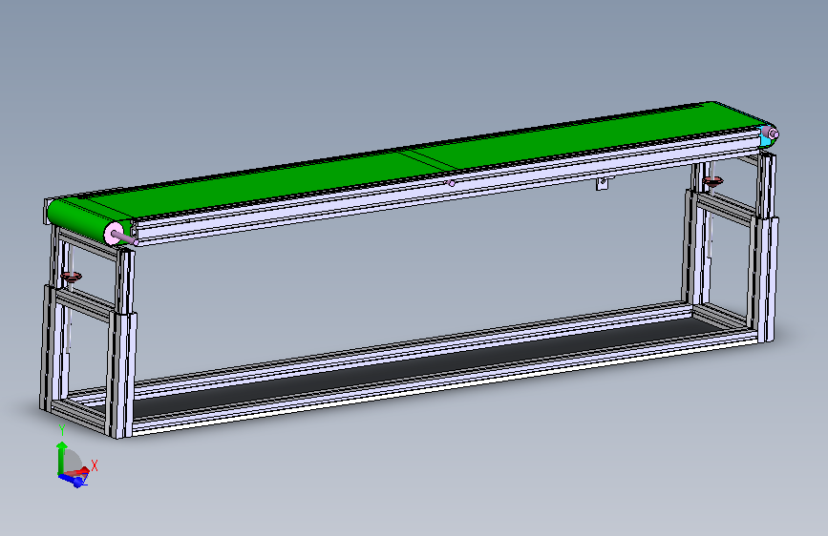Click the blue Z axis arrow of the triad
Image resolution: width=828 pixels, height=536 pixels.
point(73,480)
